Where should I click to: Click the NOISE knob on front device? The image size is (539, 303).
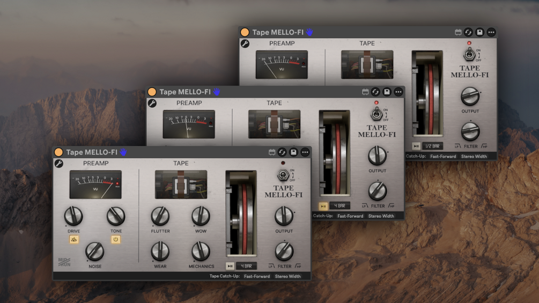click(x=95, y=252)
